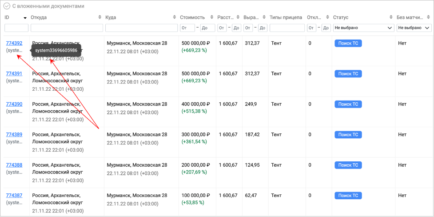Focus the Куда filter field
This screenshot has width=434, height=217.
(x=141, y=28)
